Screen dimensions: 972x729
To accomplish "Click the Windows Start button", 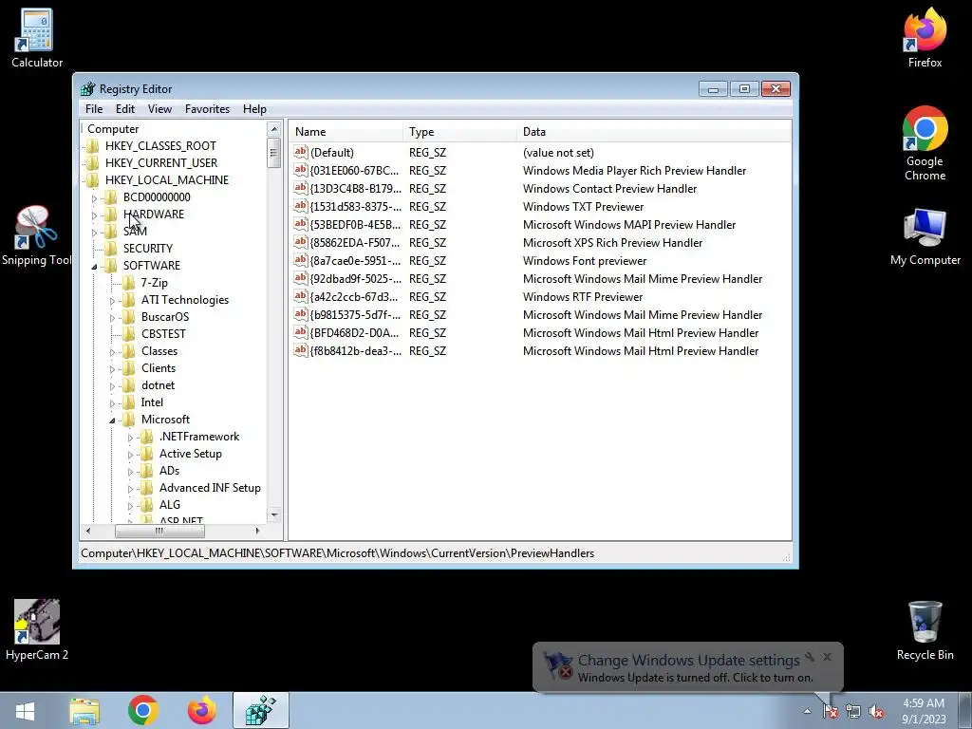I will click(25, 710).
